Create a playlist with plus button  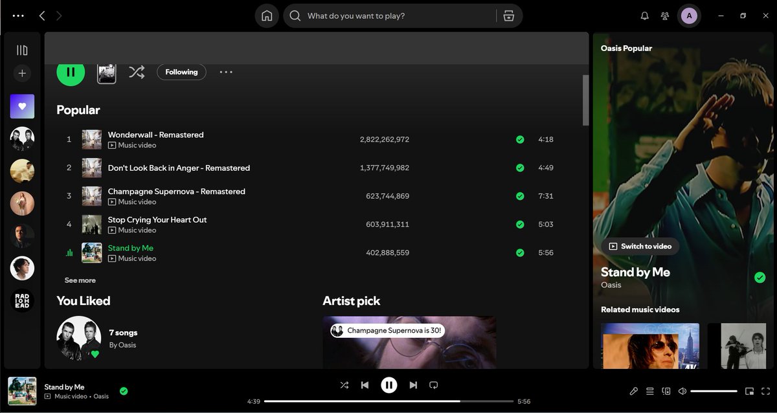(x=22, y=73)
